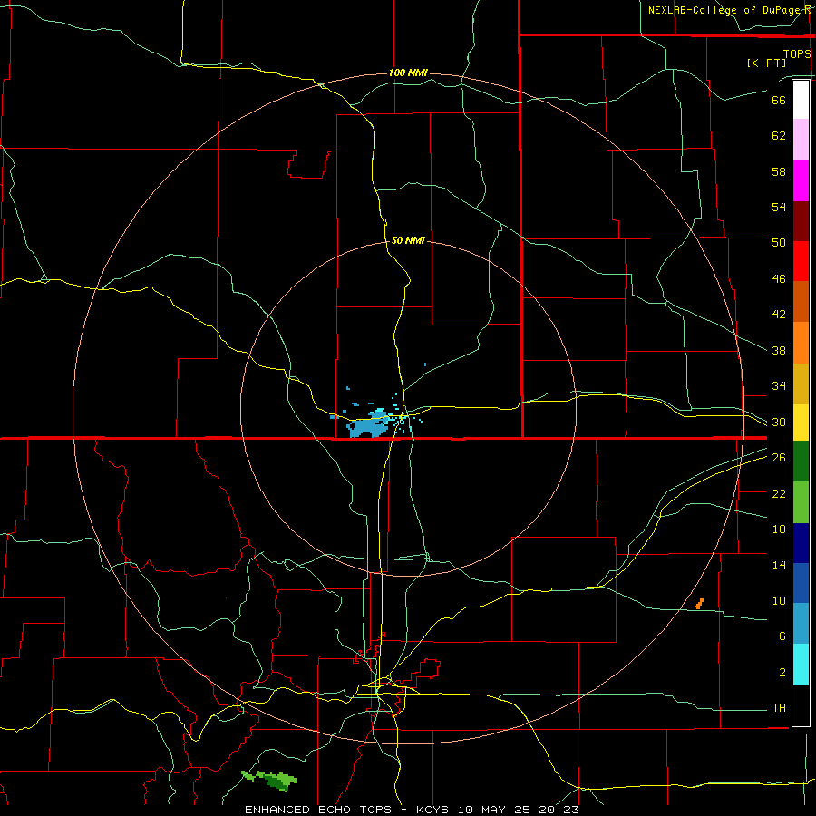The height and width of the screenshot is (816, 816).
Task: Select the '38' legend value
Action: [x=779, y=350]
